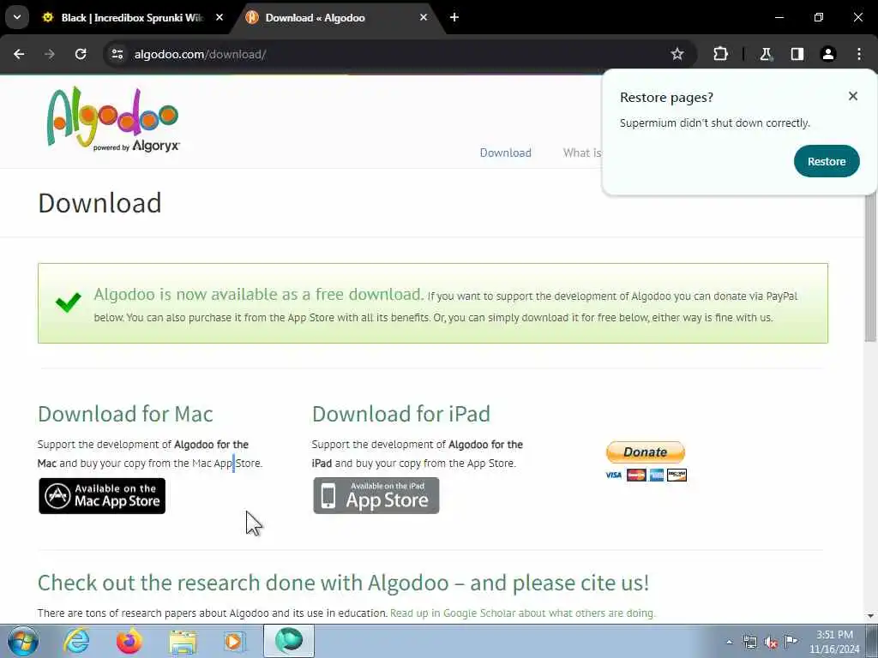The width and height of the screenshot is (878, 658).
Task: Click the iPad App Store badge
Action: click(x=376, y=496)
